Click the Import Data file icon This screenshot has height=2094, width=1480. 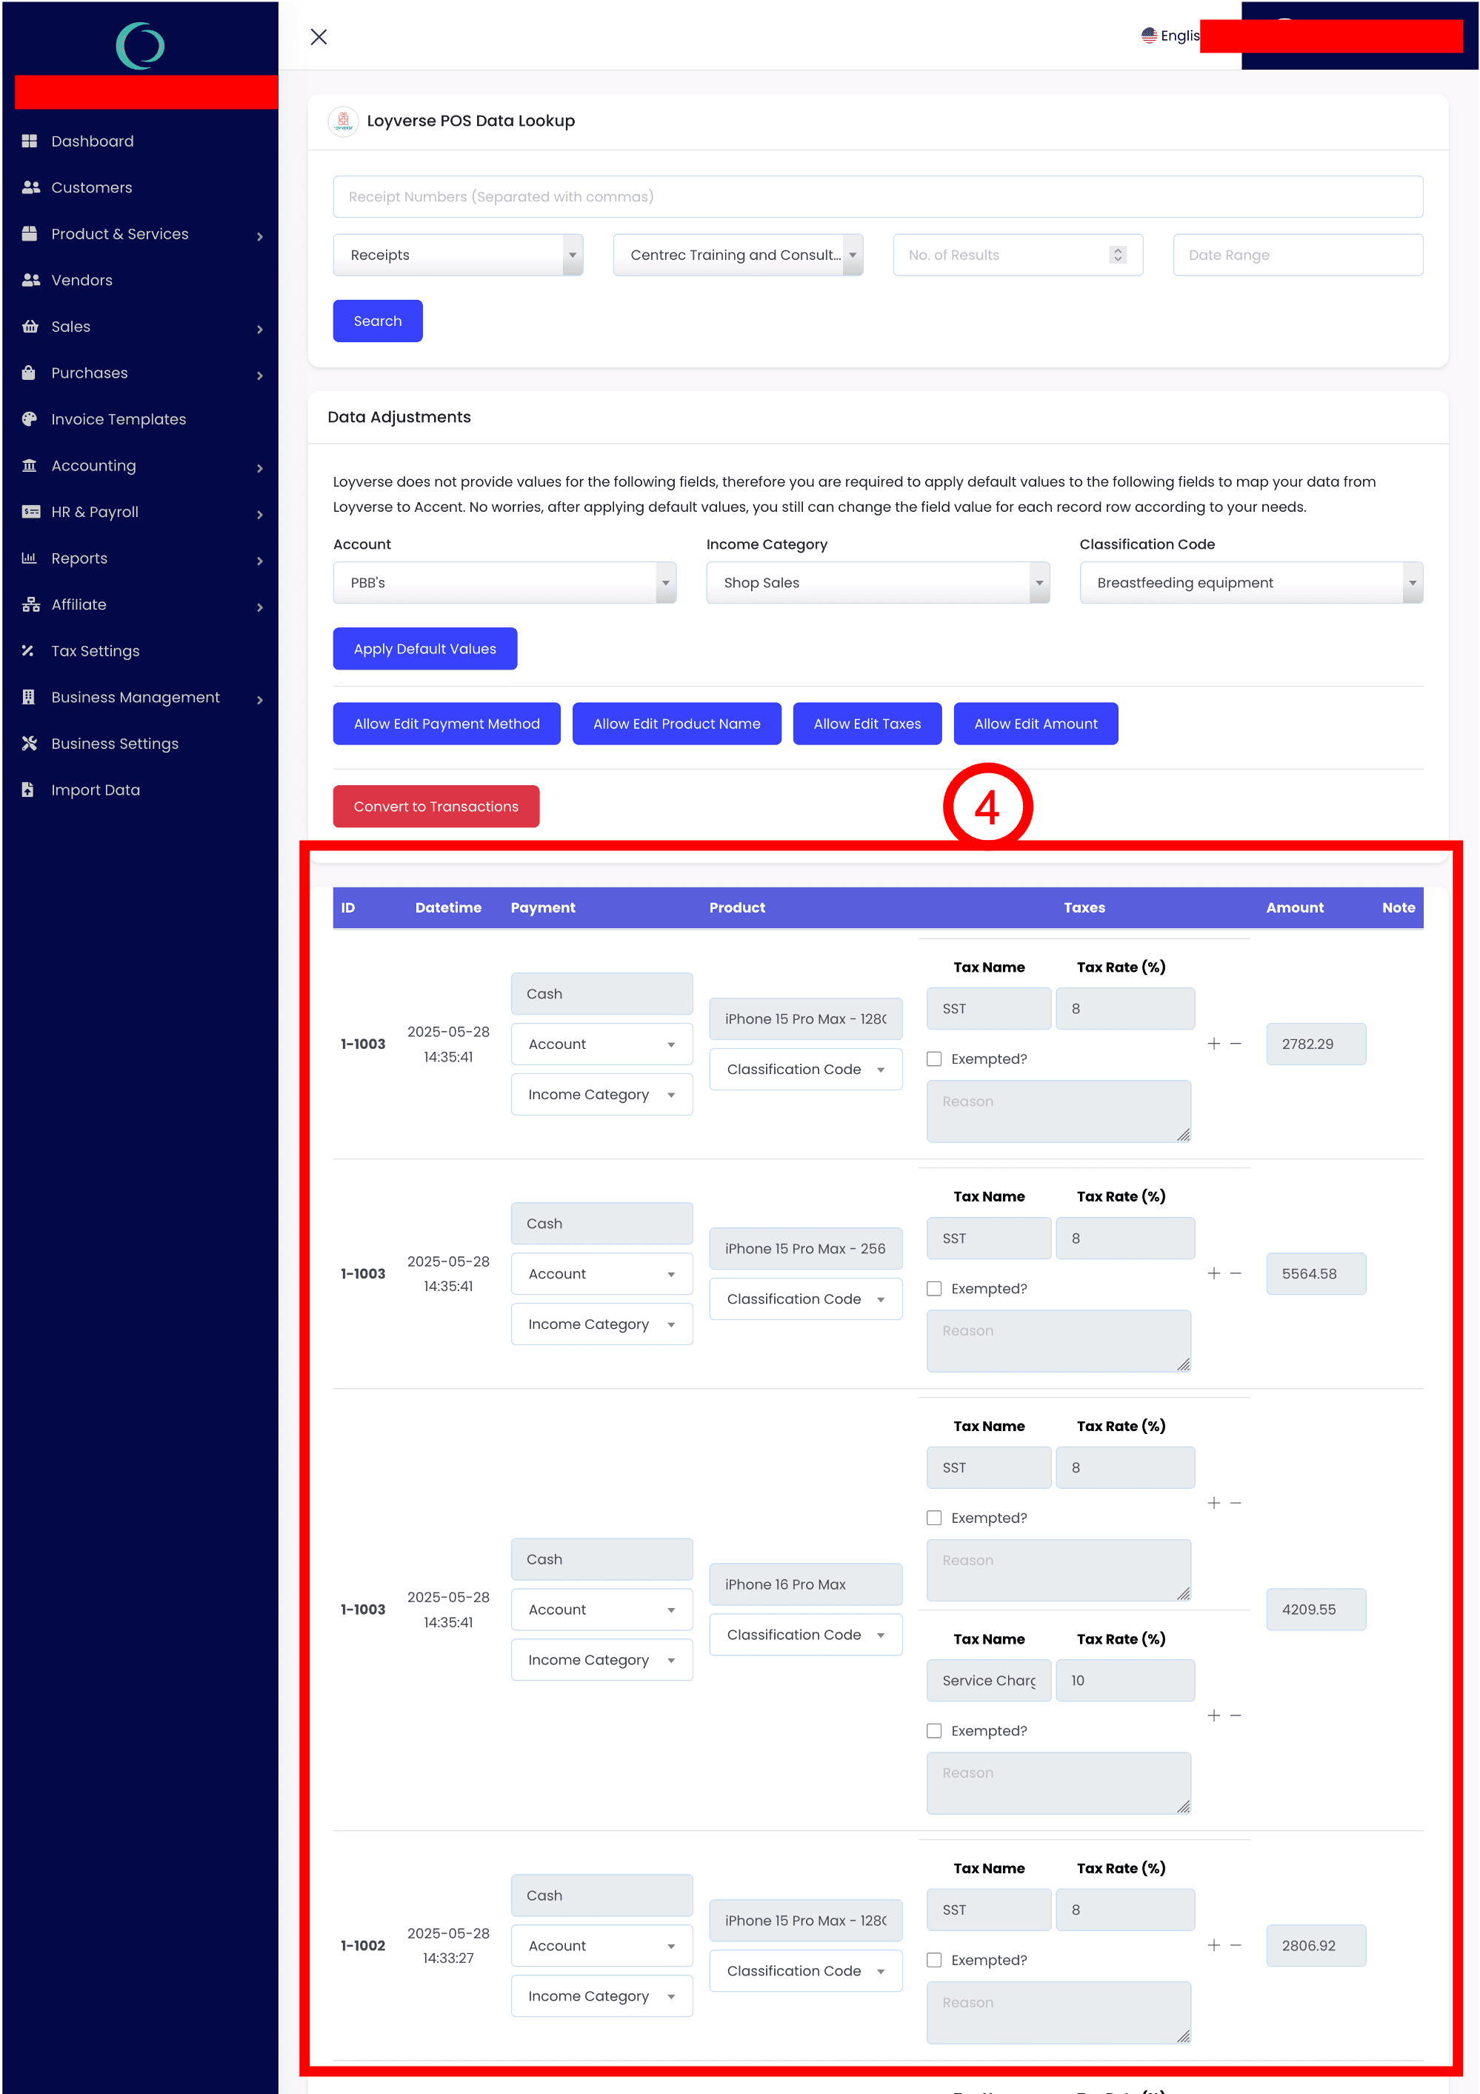28,790
